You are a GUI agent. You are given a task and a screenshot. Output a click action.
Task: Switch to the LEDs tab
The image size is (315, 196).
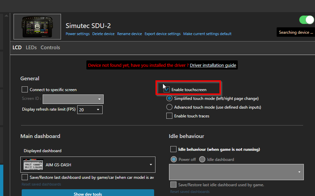(x=31, y=47)
